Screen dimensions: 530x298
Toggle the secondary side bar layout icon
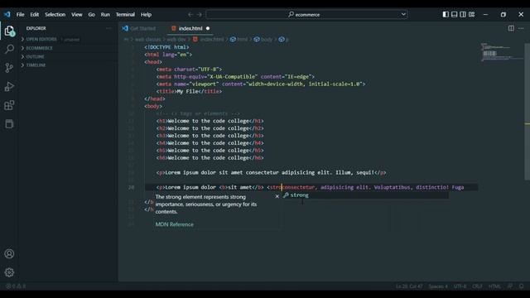coord(463,14)
